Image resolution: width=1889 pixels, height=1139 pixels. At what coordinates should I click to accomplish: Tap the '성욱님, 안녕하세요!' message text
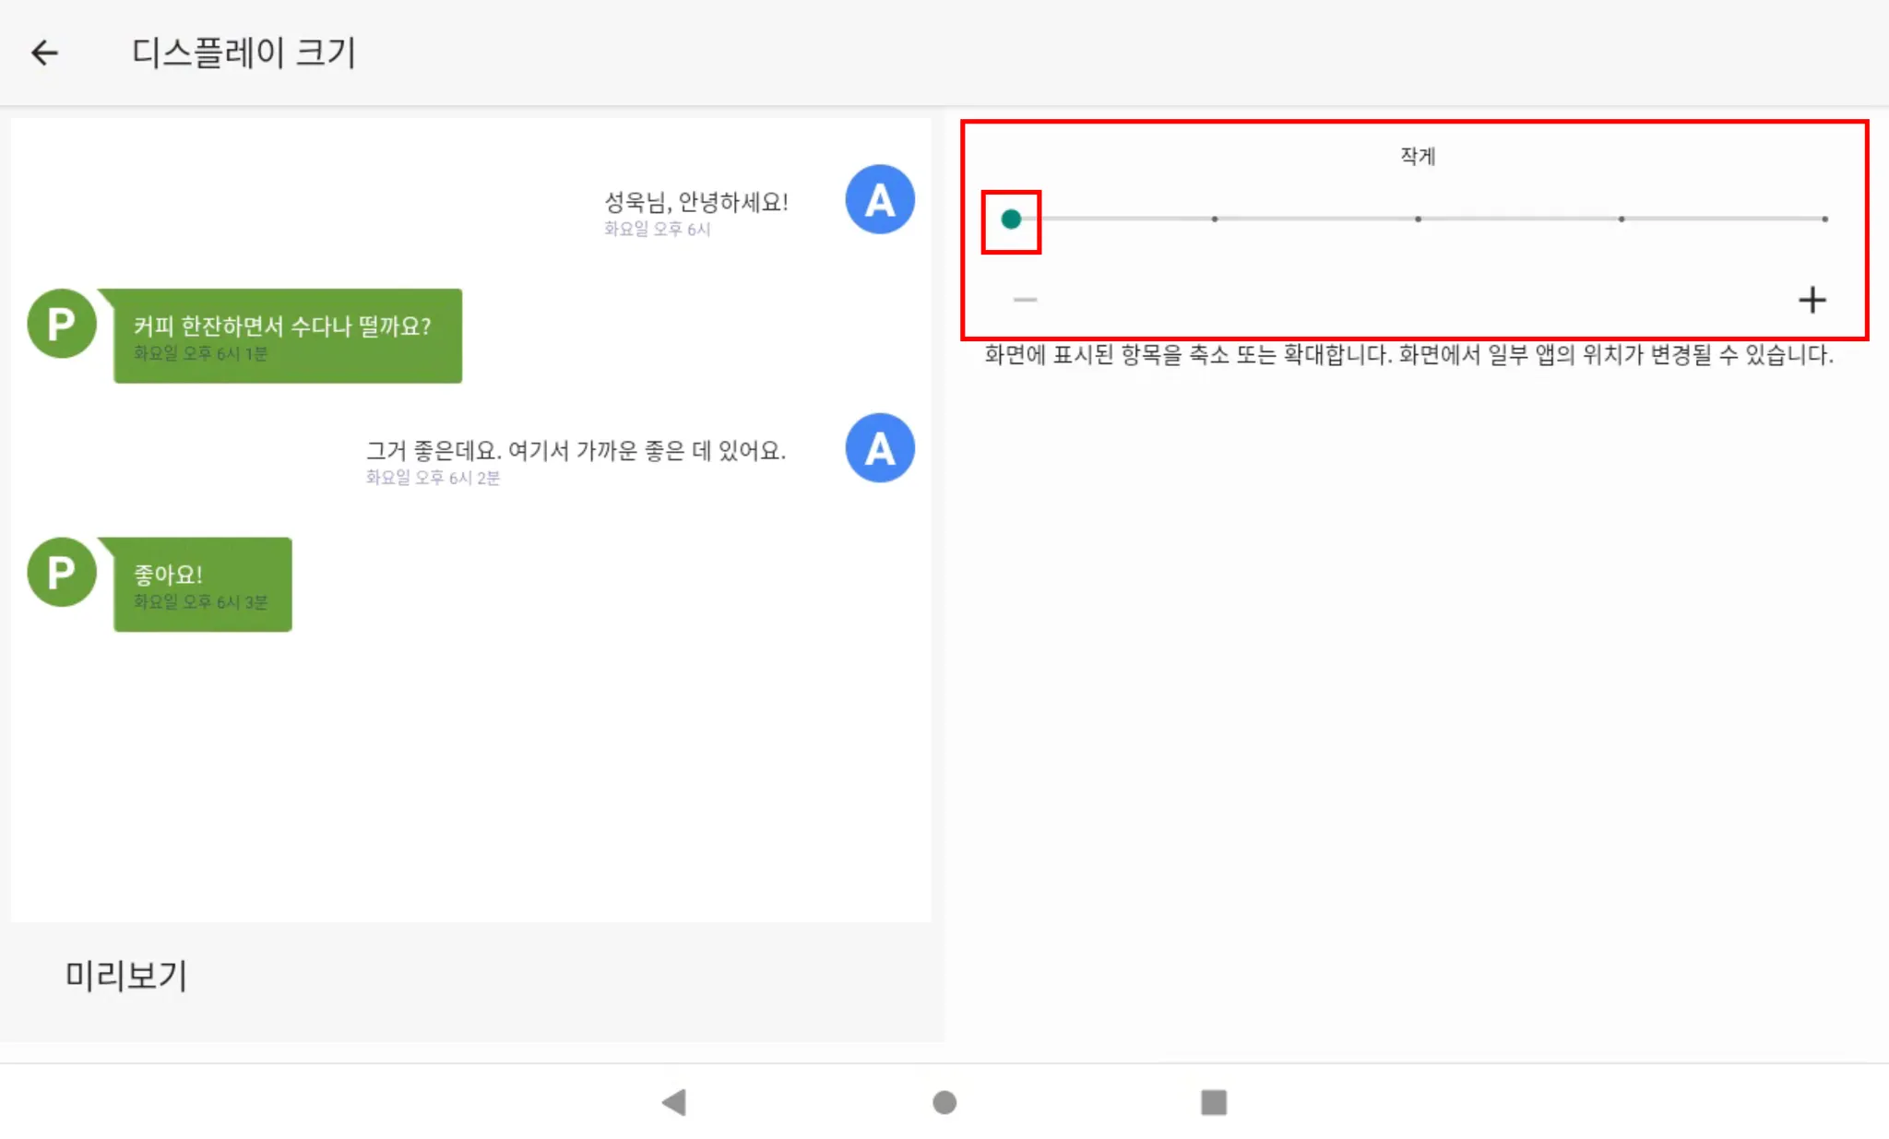695,202
